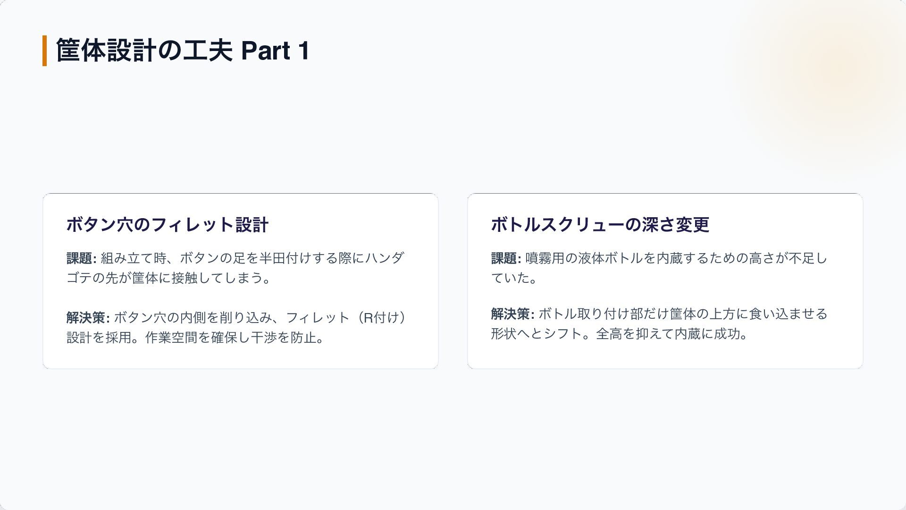Select the orange accent bar beside the title
Screen dimensions: 906x510
(x=44, y=51)
